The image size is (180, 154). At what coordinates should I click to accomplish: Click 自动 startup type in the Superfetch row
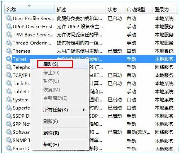[x=131, y=108]
